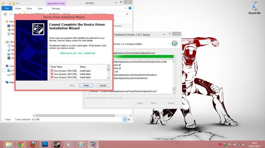Click the network signal tray icon
The image size is (265, 148).
point(239,145)
